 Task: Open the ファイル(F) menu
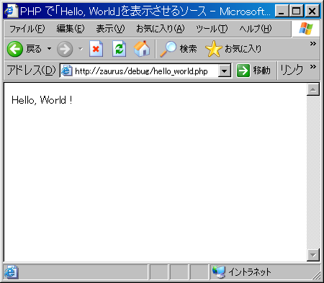point(27,29)
